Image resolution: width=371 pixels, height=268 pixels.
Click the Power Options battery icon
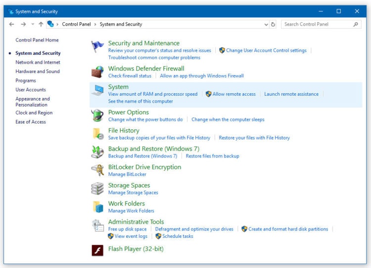point(97,115)
